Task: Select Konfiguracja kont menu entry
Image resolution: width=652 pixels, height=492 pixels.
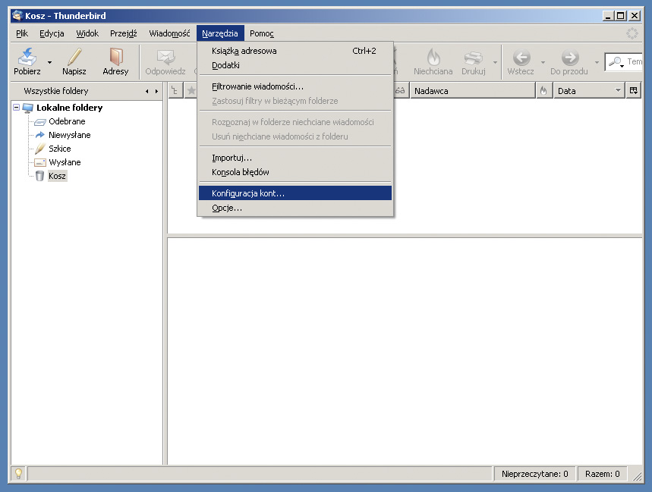Action: [x=295, y=193]
